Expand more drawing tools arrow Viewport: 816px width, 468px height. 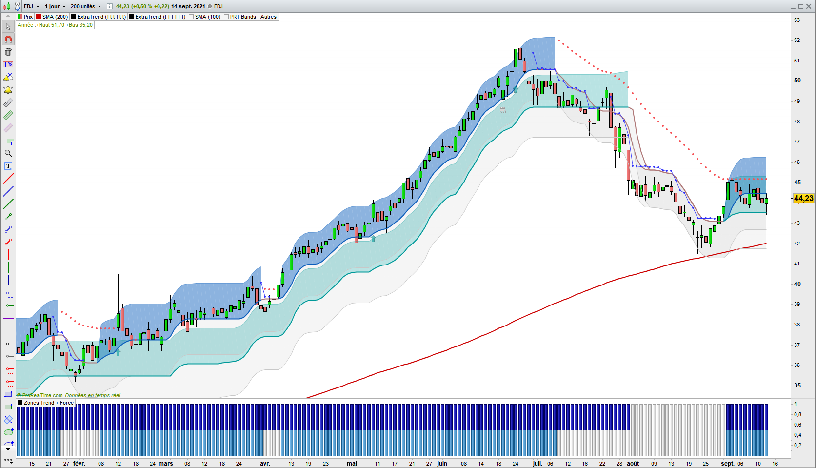[8, 449]
